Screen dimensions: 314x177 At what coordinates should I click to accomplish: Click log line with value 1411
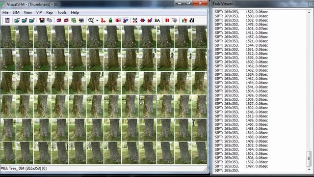click(x=241, y=33)
